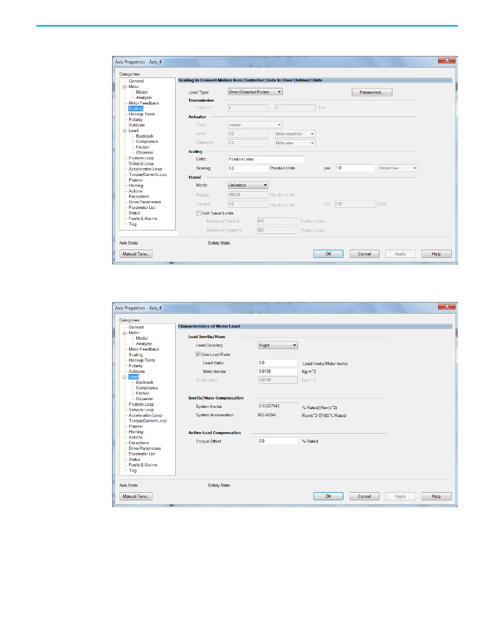Select Friction in Scaling dialog tree
This screenshot has width=494, height=639.
[142, 147]
